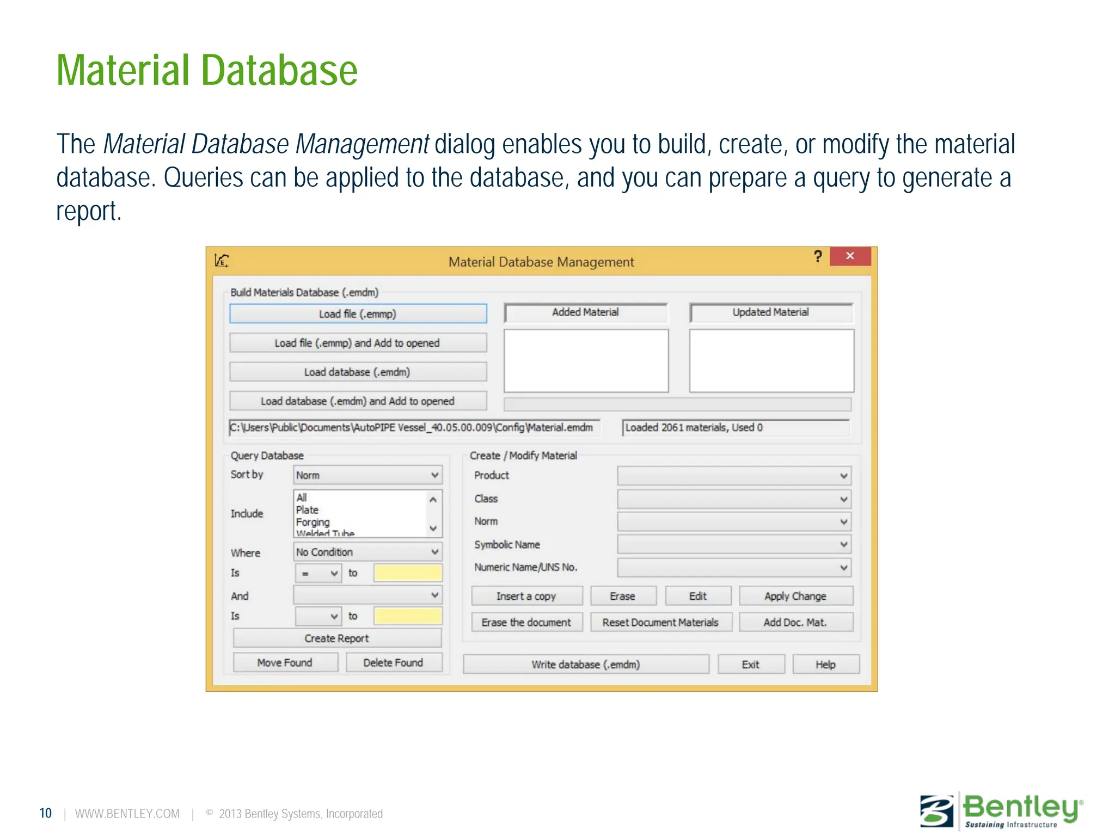The width and height of the screenshot is (1115, 836).
Task: Open the Where No Condition dropdown
Action: click(367, 552)
